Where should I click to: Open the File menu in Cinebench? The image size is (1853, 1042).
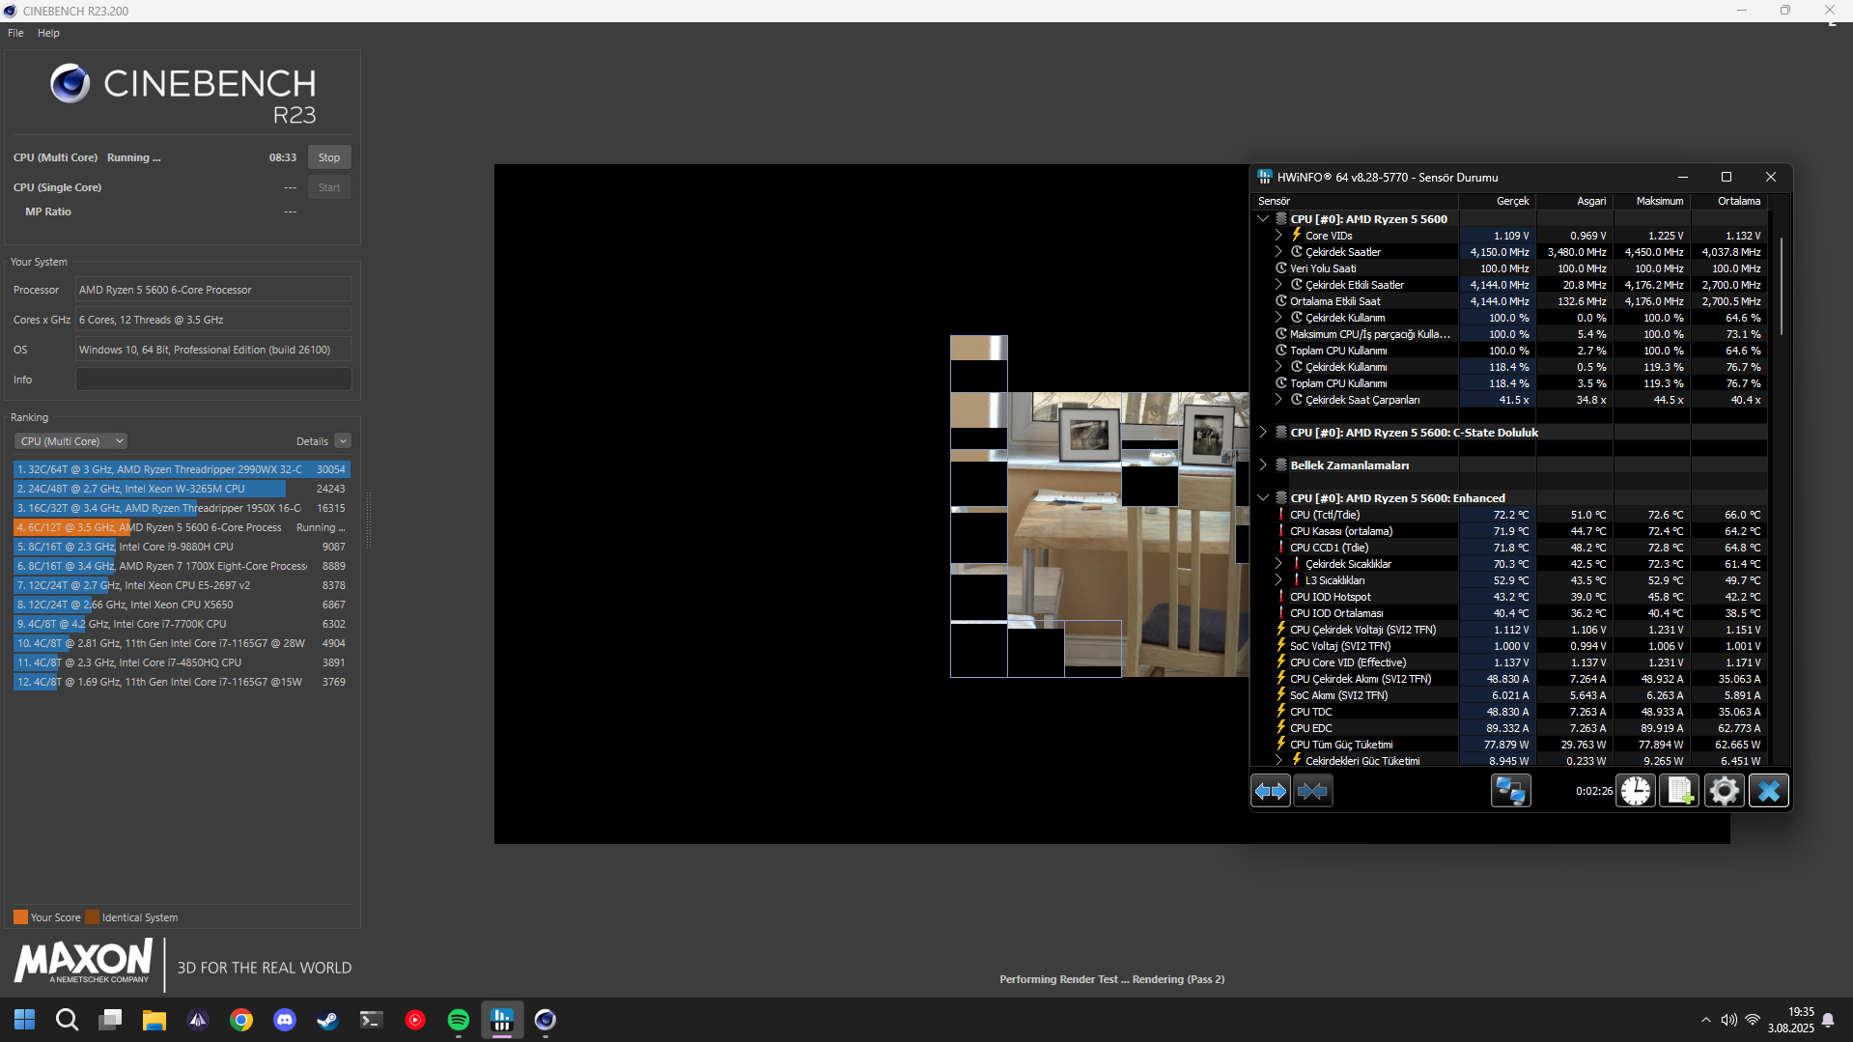click(x=15, y=33)
